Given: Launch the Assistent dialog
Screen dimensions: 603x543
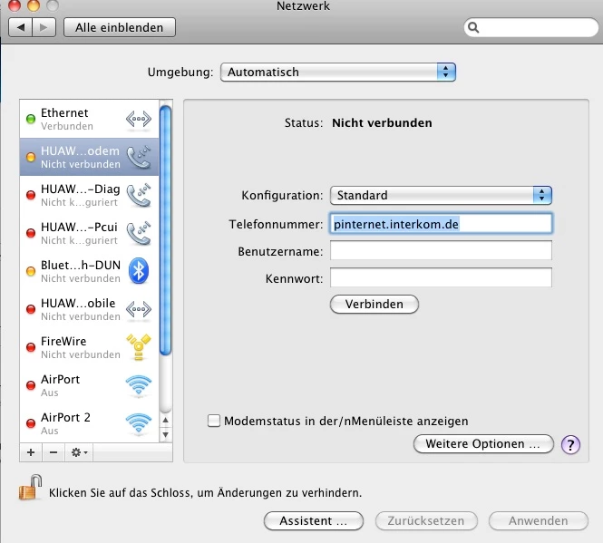Looking at the screenshot, I should point(314,520).
